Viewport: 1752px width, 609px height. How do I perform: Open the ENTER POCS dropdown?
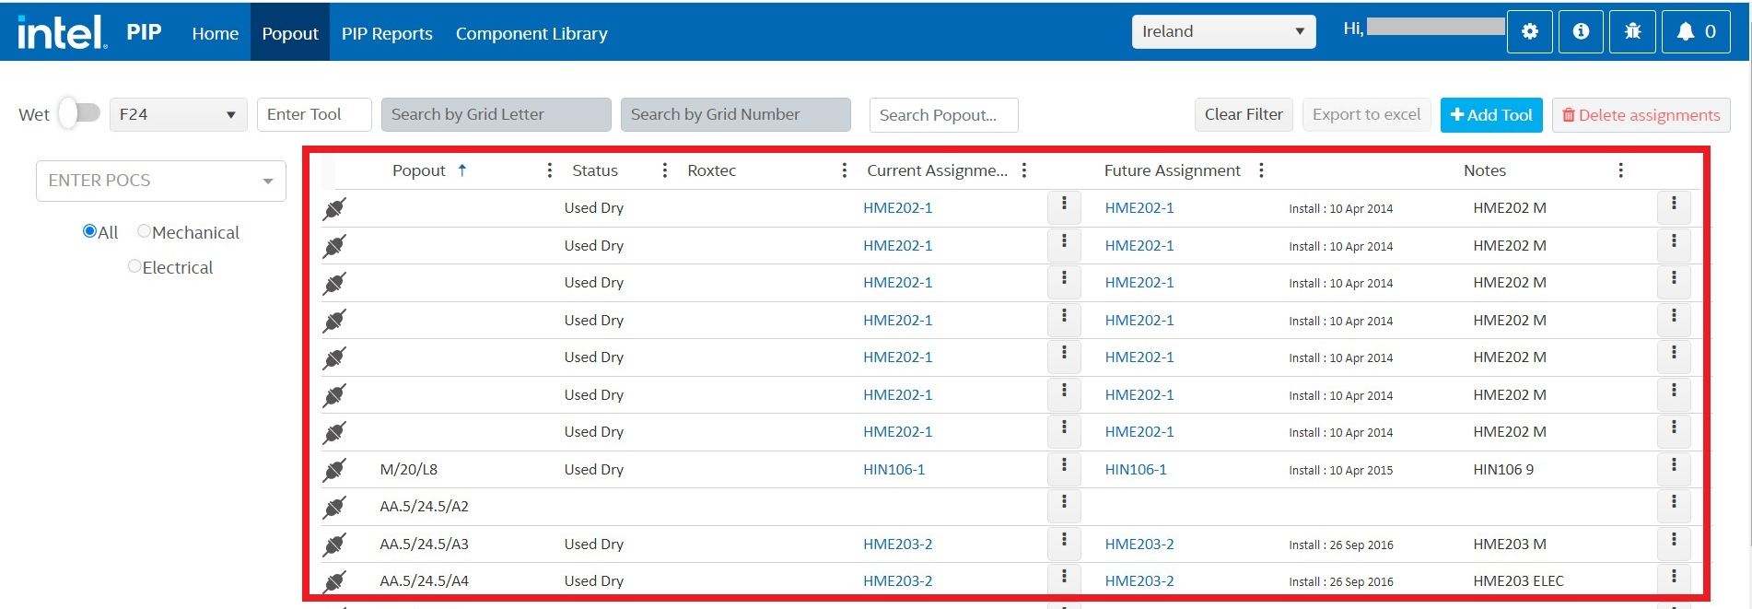pos(161,181)
